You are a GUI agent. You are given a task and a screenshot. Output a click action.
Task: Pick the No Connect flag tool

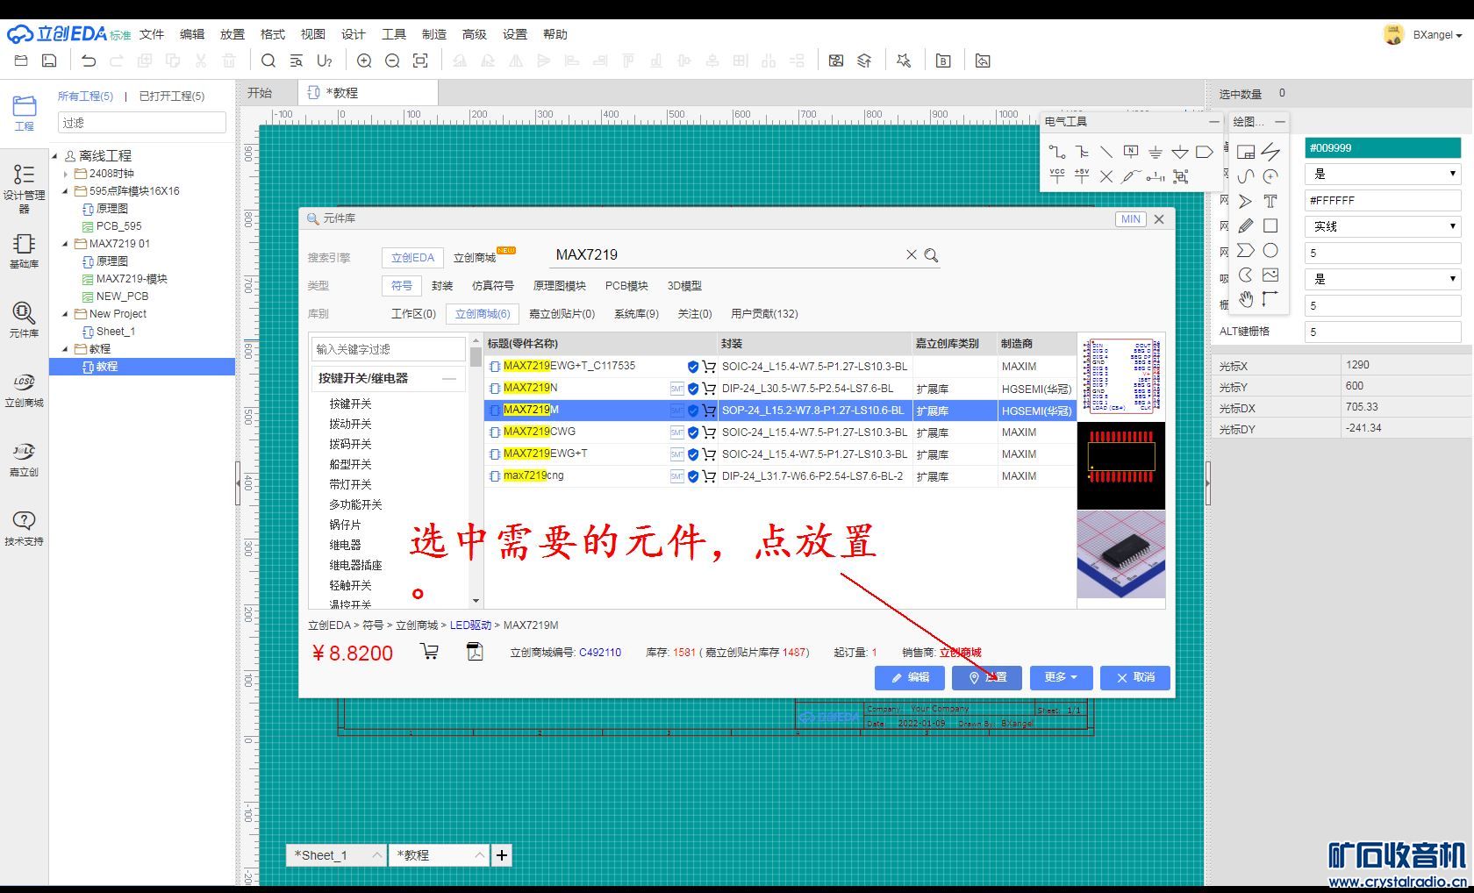[1106, 176]
